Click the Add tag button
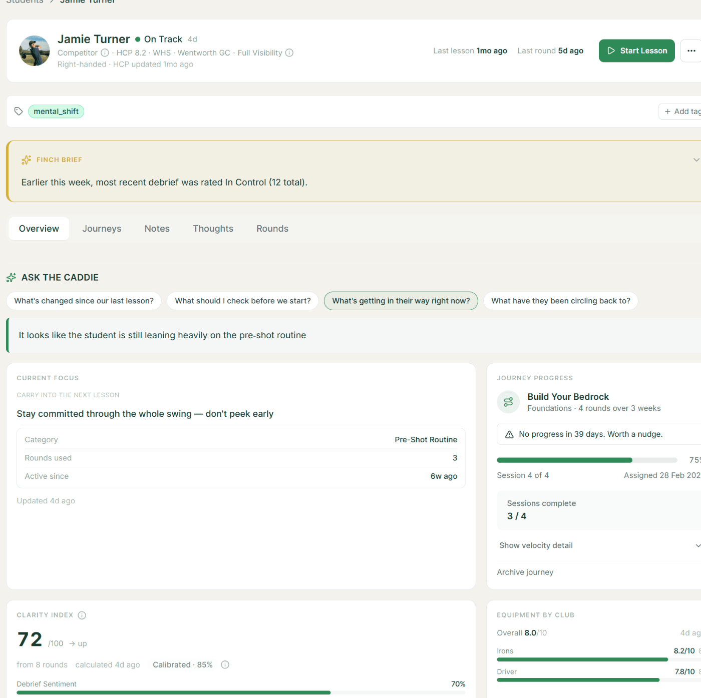The width and height of the screenshot is (701, 698). (681, 112)
